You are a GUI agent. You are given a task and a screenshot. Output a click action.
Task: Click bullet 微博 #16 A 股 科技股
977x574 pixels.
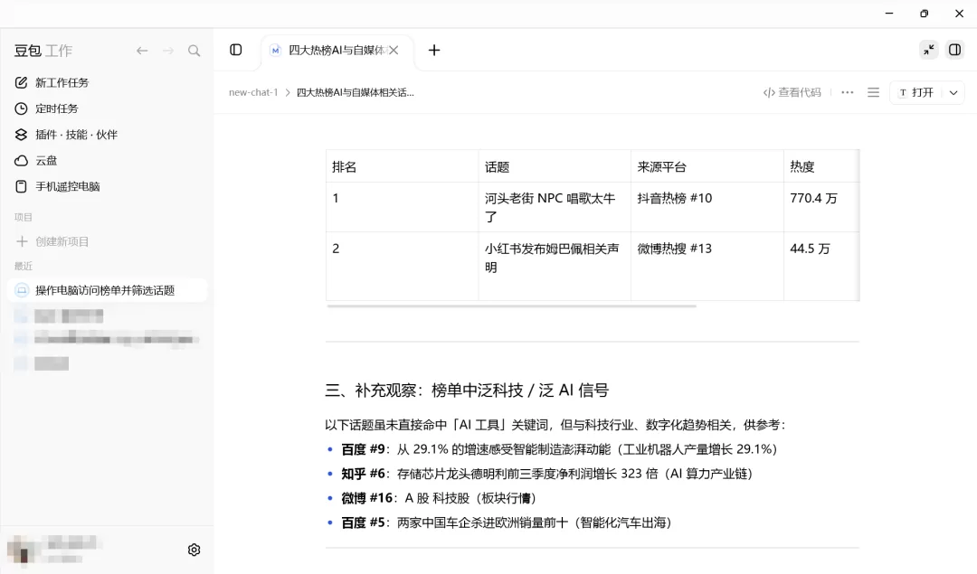[438, 498]
